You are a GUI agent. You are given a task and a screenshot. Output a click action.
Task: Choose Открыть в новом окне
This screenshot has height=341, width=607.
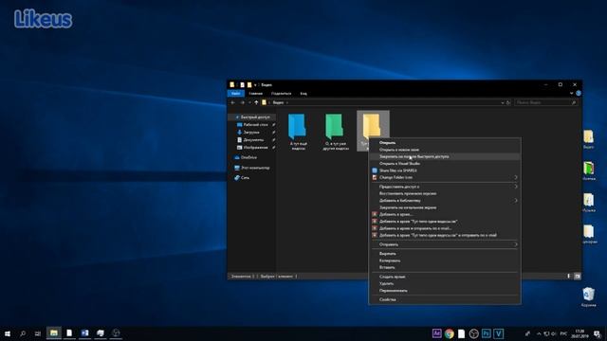tap(445, 150)
